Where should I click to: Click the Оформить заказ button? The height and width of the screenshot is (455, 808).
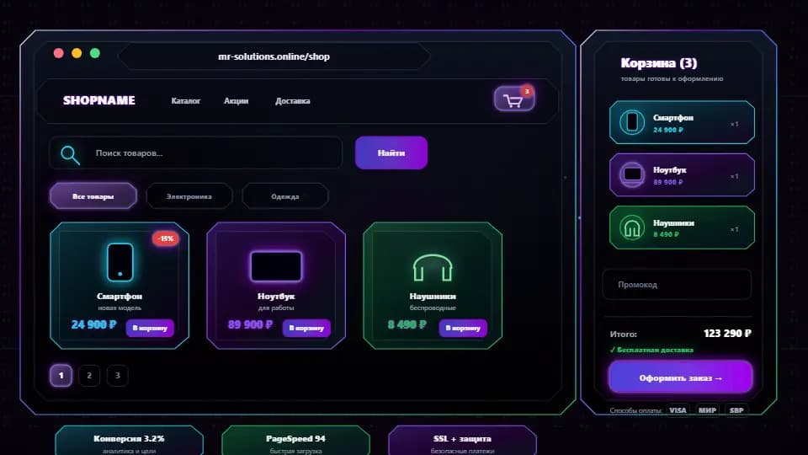pyautogui.click(x=680, y=377)
